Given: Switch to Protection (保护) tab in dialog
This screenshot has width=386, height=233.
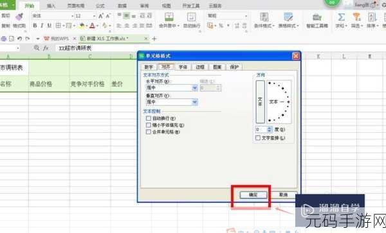Looking at the screenshot, I should [x=234, y=67].
